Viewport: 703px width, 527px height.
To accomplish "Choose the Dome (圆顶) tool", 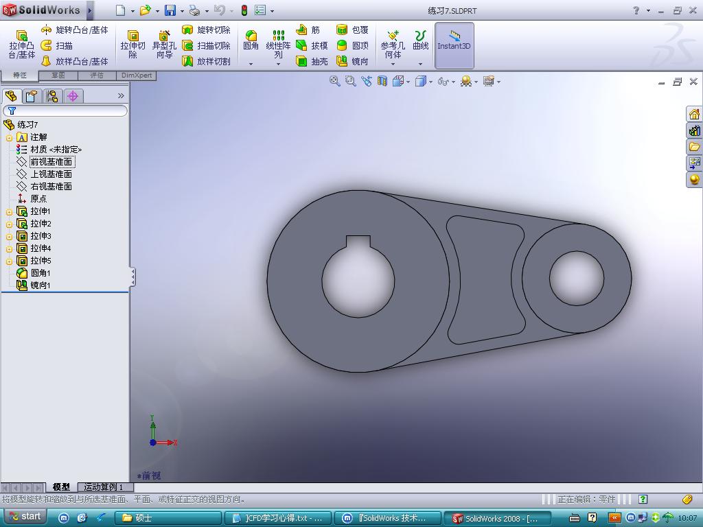I will pos(352,46).
